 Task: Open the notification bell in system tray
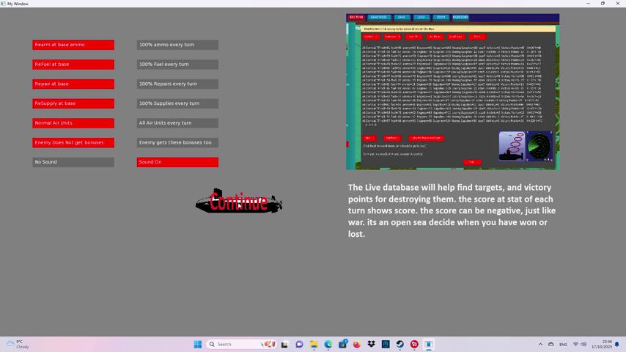[617, 344]
